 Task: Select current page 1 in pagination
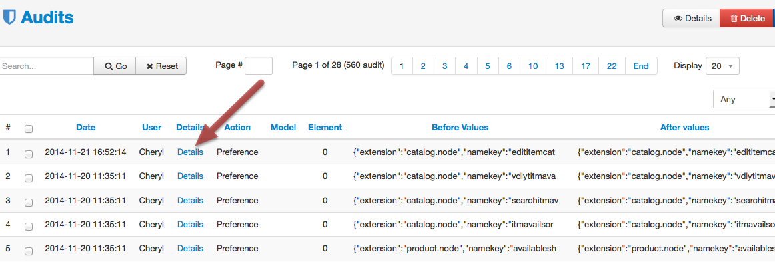coord(402,66)
